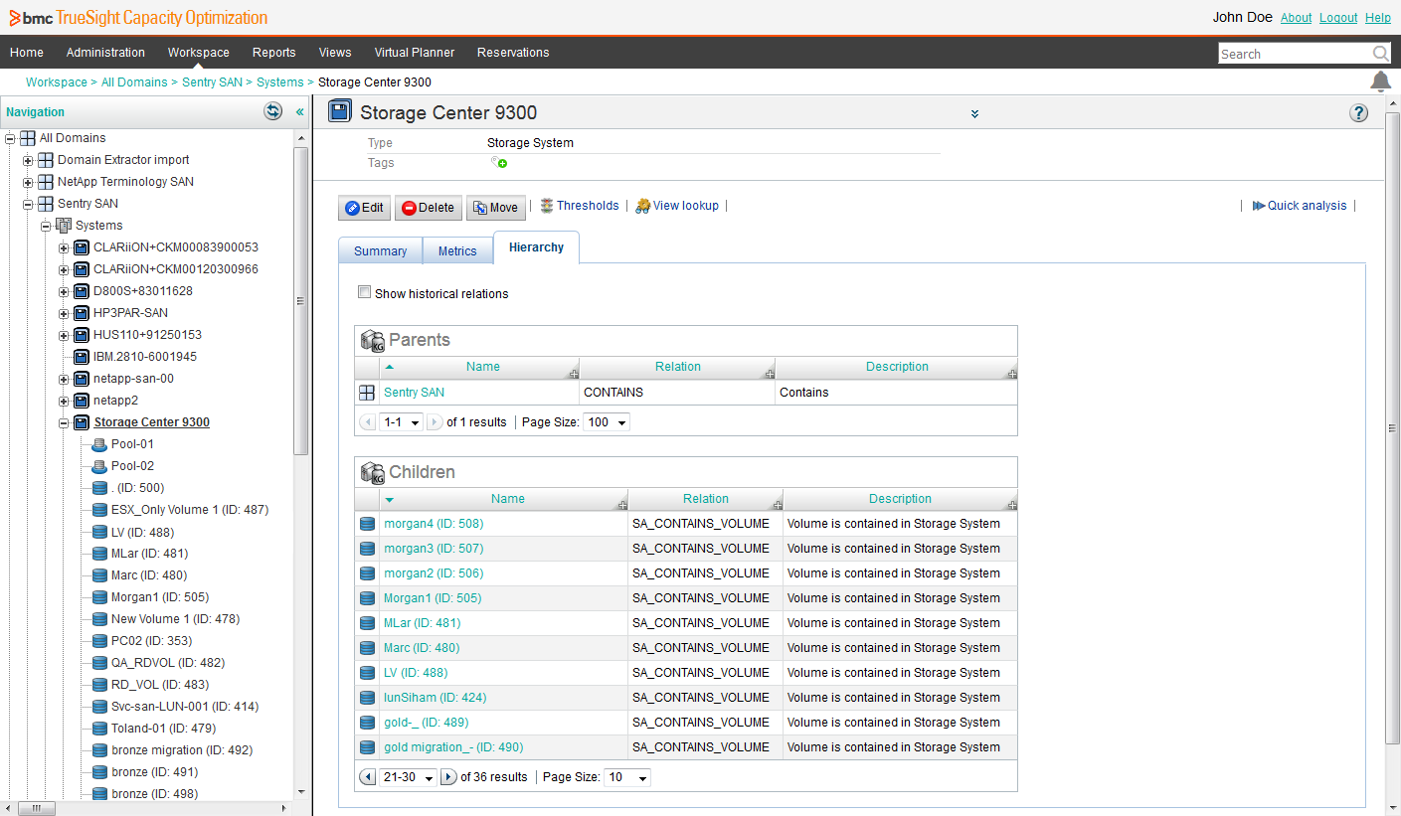Expand the netapp2 node
1401x816 pixels.
click(x=64, y=401)
